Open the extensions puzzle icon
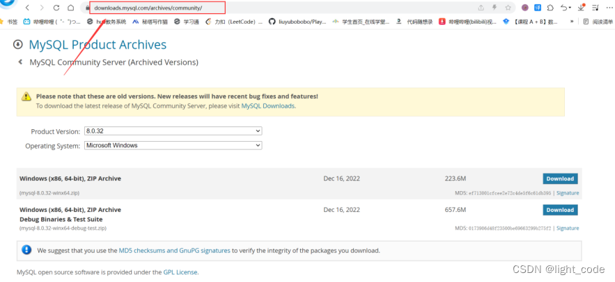 (x=551, y=8)
